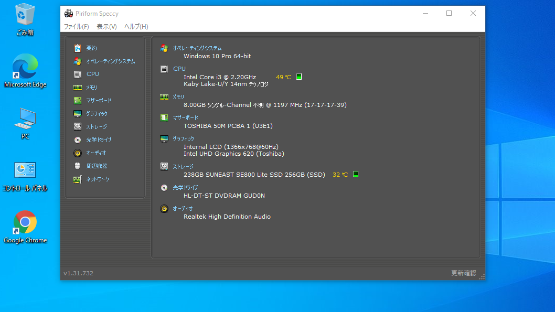
Task: Open 周辺機器 section label in sidebar
Action: pos(97,166)
